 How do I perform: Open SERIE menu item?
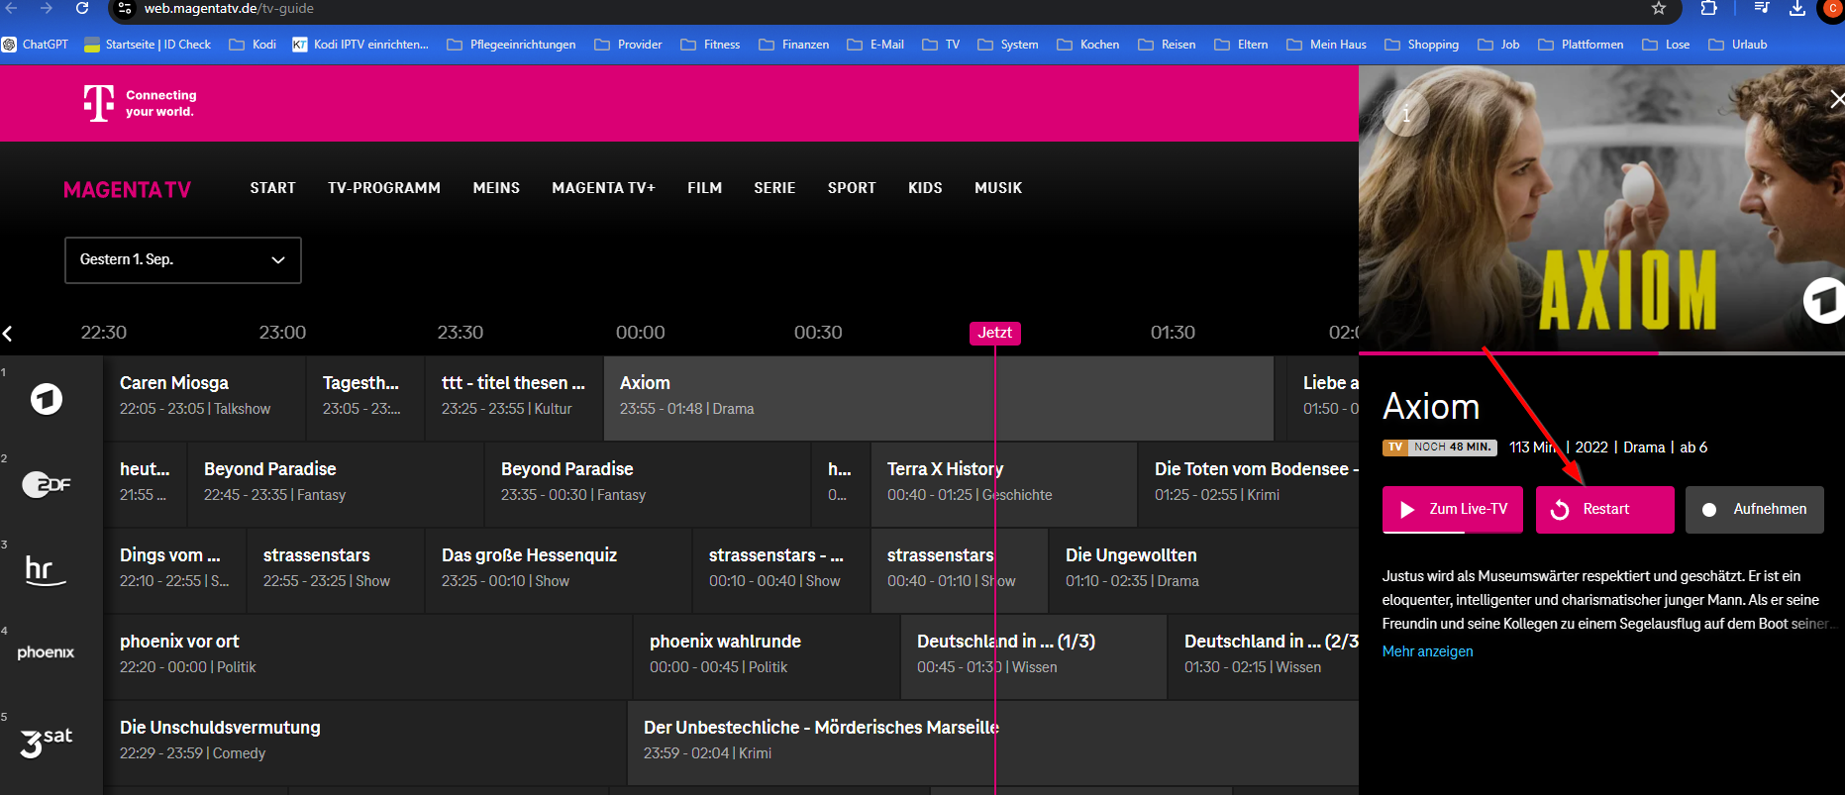coord(774,188)
